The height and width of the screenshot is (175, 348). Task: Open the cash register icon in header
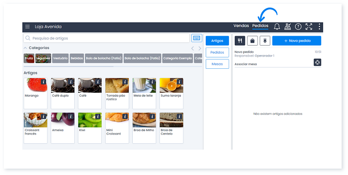tap(288, 27)
